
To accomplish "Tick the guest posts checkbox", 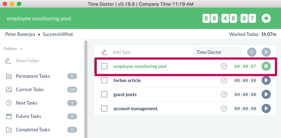I will (104, 94).
